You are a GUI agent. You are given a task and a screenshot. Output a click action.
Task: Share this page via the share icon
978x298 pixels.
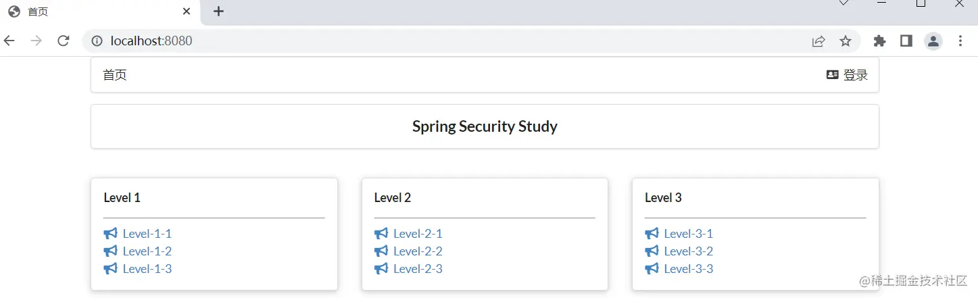click(x=818, y=41)
